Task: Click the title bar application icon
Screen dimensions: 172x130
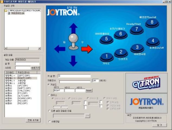Action: point(2,2)
